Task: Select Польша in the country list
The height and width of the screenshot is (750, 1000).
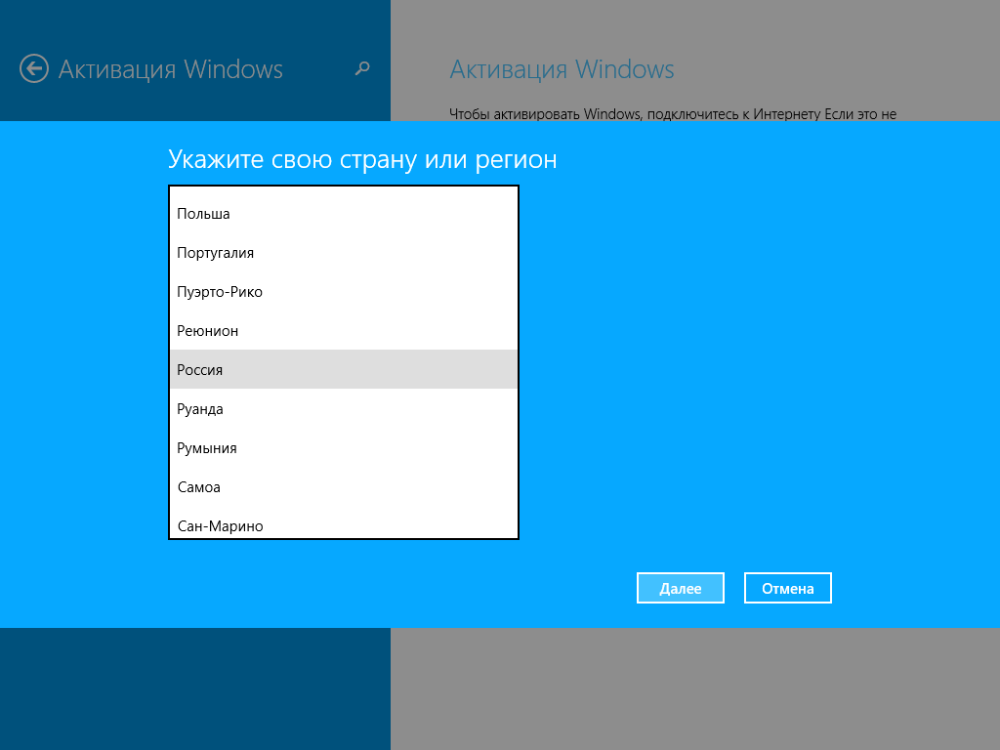Action: coord(344,214)
